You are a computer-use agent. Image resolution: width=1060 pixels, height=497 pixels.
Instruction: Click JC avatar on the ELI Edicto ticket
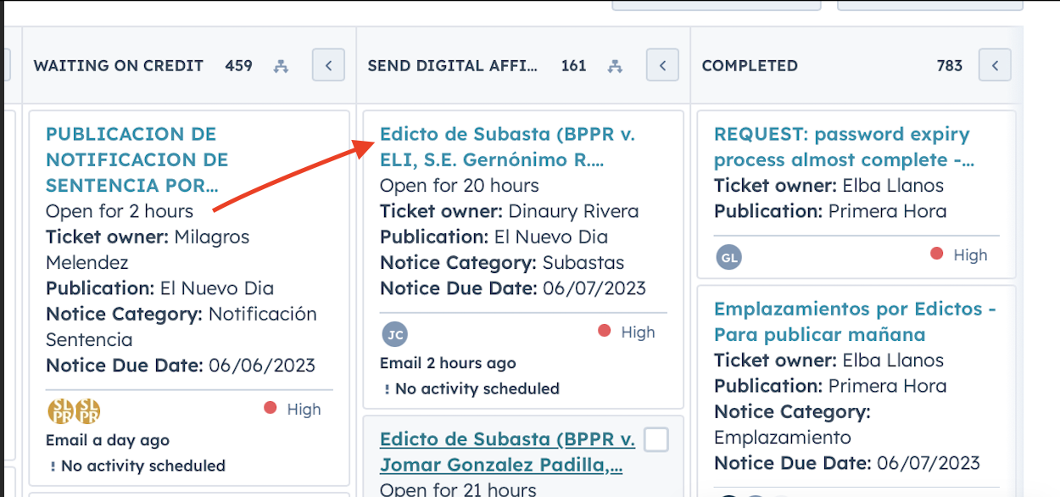pyautogui.click(x=394, y=334)
